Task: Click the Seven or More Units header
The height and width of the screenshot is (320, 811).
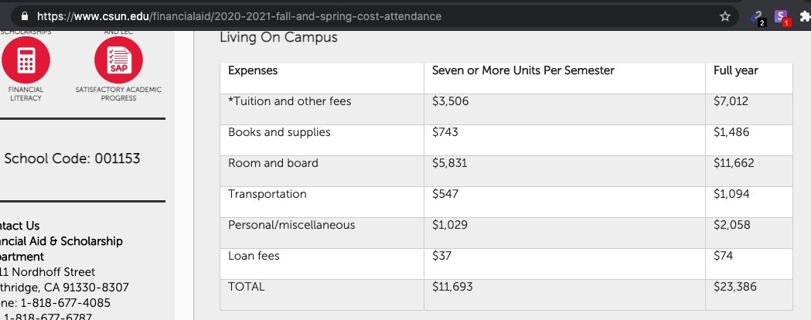Action: (x=523, y=70)
